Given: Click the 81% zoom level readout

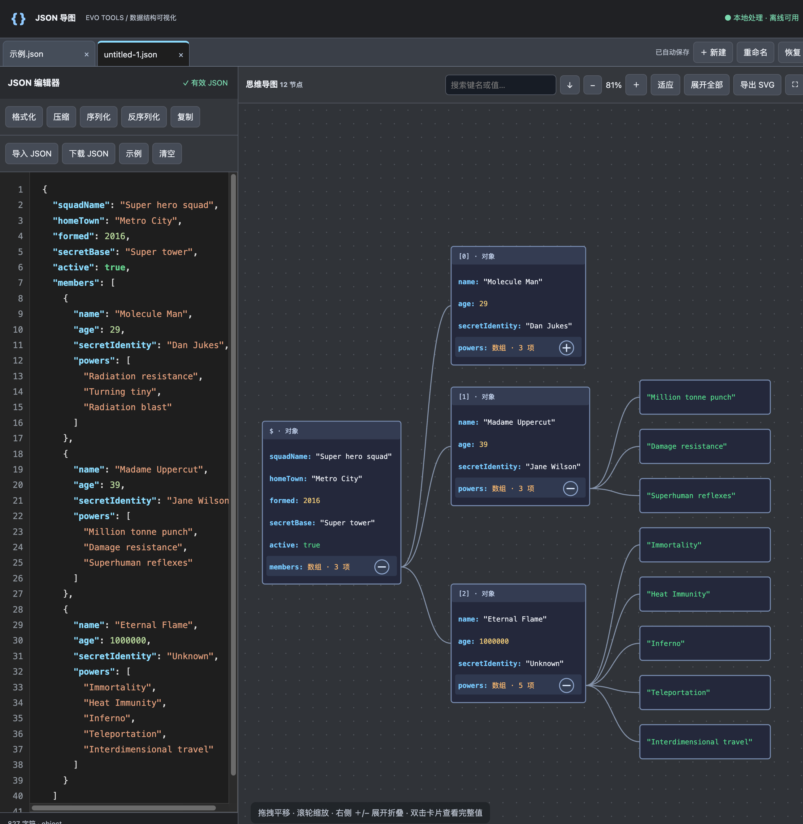Looking at the screenshot, I should (x=614, y=85).
